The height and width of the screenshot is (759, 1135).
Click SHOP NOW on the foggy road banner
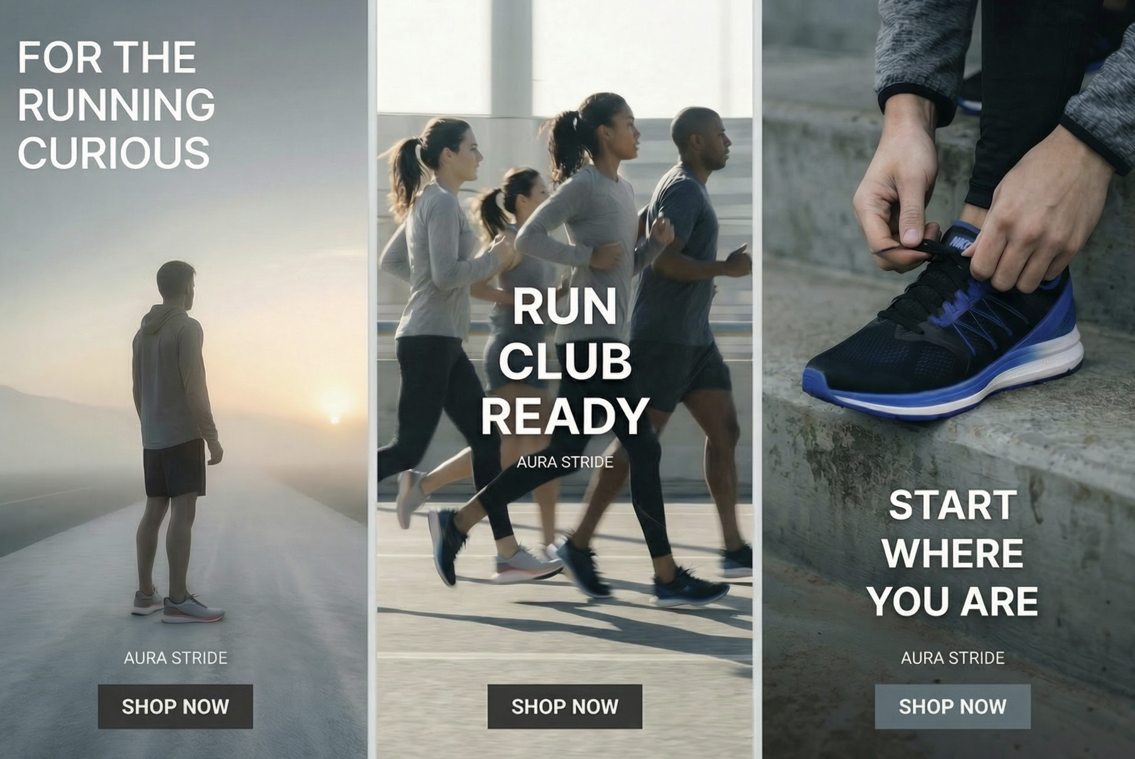tap(175, 706)
